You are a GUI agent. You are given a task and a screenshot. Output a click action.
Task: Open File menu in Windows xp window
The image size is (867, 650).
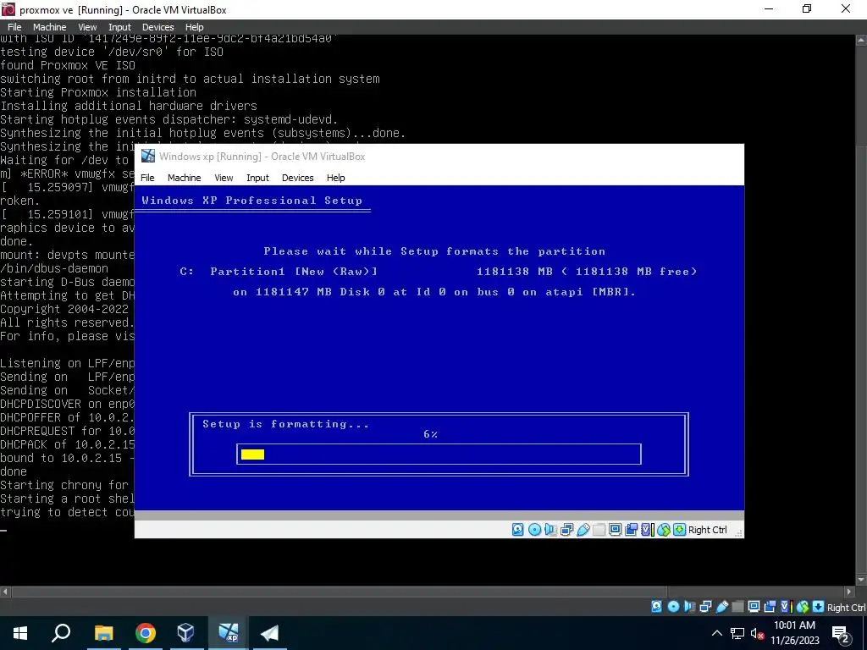point(147,178)
